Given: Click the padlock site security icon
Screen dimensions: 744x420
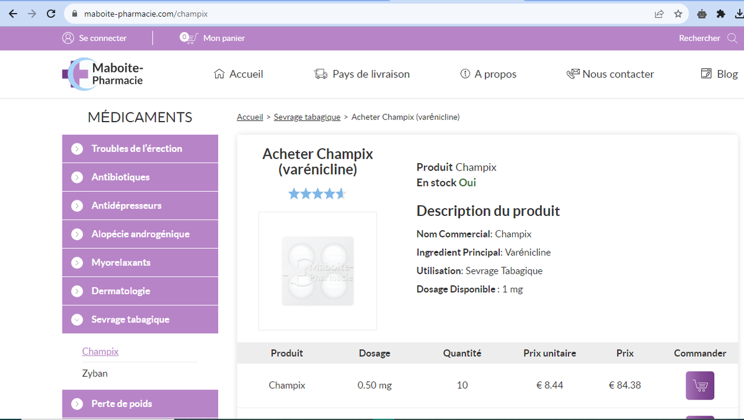Looking at the screenshot, I should point(74,14).
